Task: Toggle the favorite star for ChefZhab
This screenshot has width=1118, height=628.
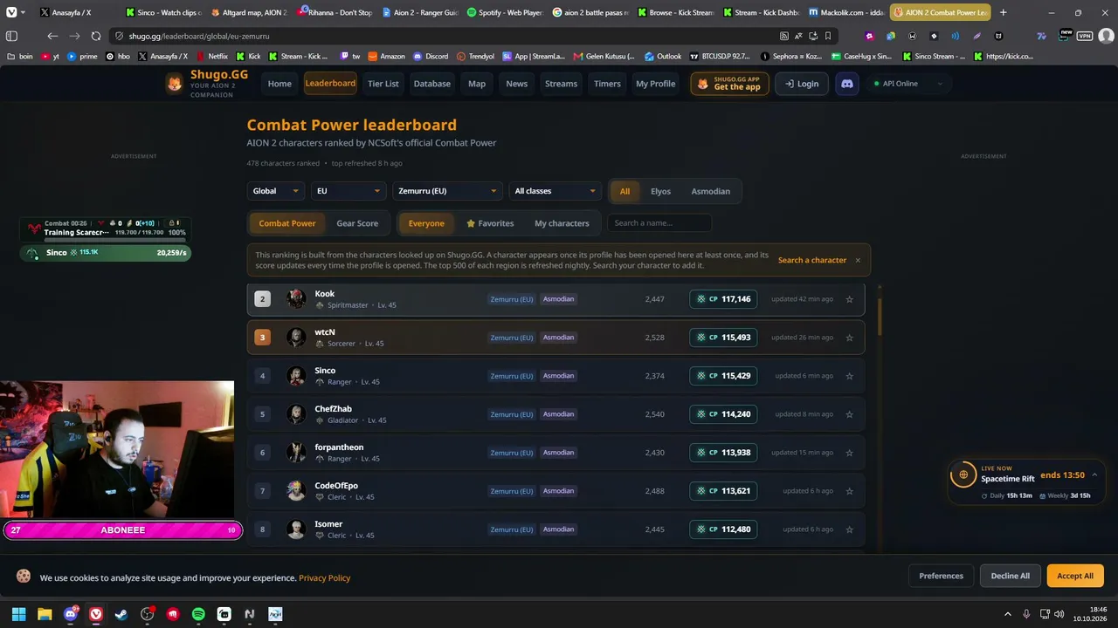Action: click(x=849, y=414)
